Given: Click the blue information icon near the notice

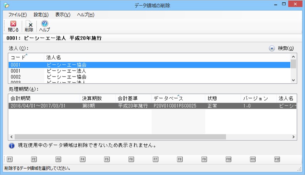Looking at the screenshot, I should coord(11,145).
